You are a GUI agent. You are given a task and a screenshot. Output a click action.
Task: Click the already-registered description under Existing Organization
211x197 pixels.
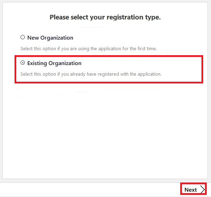coord(91,74)
